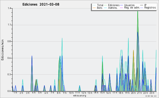The width and height of the screenshot is (159, 98).
Task: Click the 'Ediciones/min' y-axis label
Action: point(2,50)
